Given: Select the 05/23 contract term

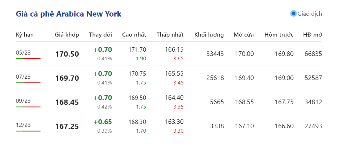Looking at the screenshot, I should (x=23, y=53).
